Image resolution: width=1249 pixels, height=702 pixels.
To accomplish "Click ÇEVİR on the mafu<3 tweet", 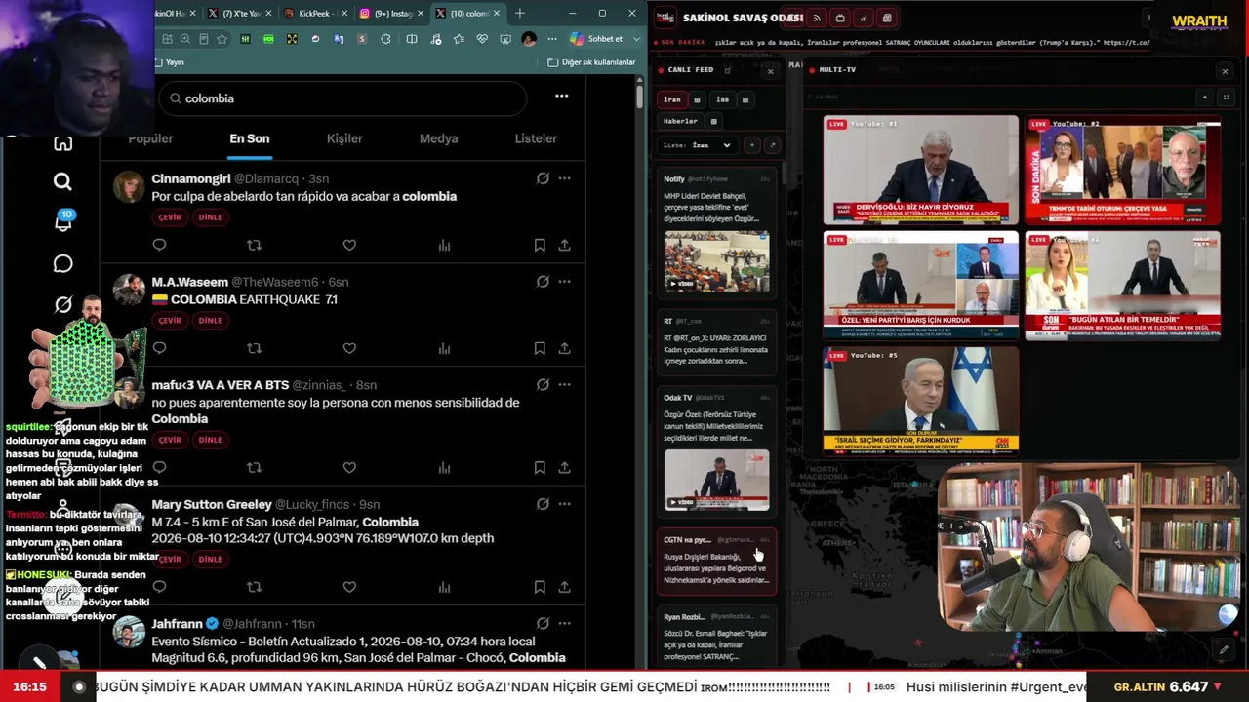I will click(170, 440).
